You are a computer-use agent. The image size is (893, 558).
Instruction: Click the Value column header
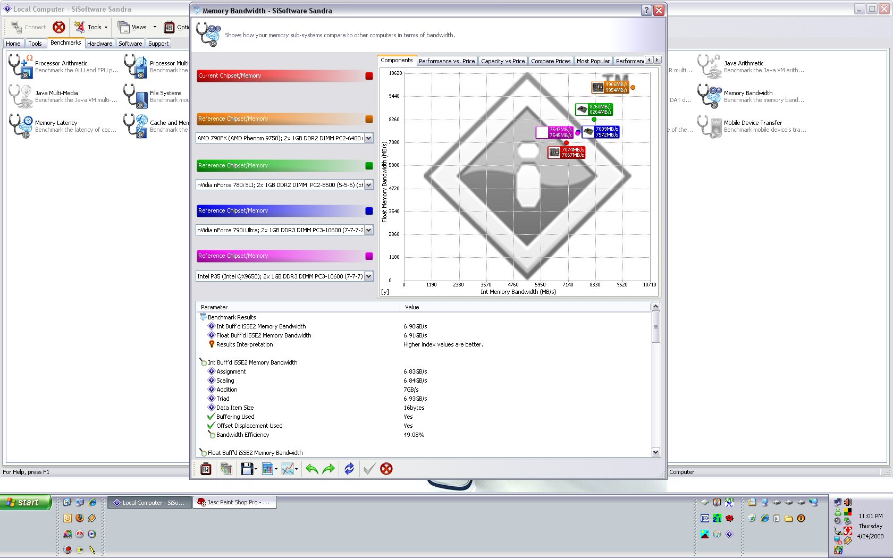pyautogui.click(x=525, y=307)
